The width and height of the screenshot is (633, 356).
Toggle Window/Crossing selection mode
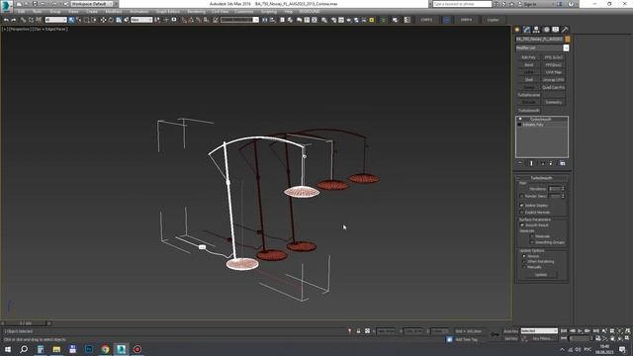(x=94, y=20)
